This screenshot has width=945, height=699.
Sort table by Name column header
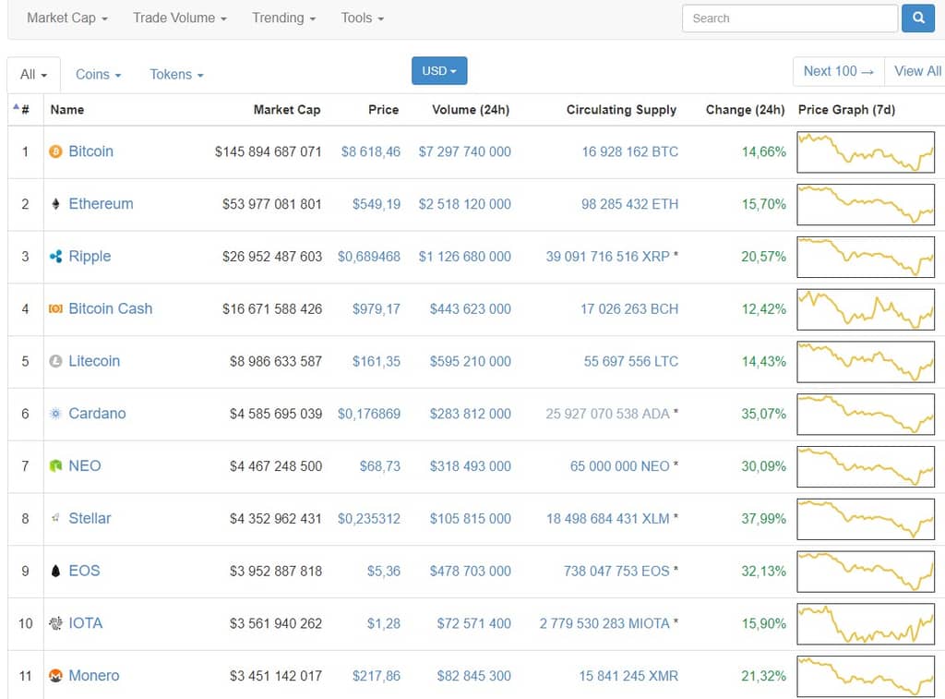(x=66, y=110)
